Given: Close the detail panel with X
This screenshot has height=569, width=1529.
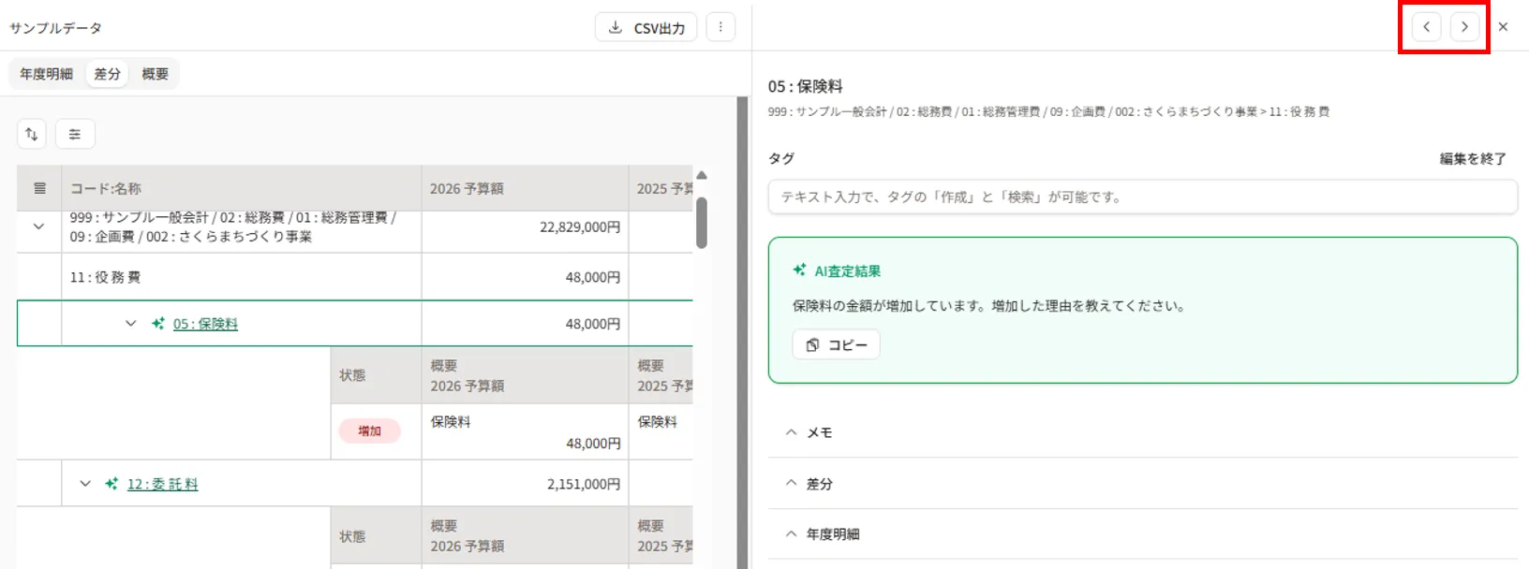Looking at the screenshot, I should (1503, 27).
